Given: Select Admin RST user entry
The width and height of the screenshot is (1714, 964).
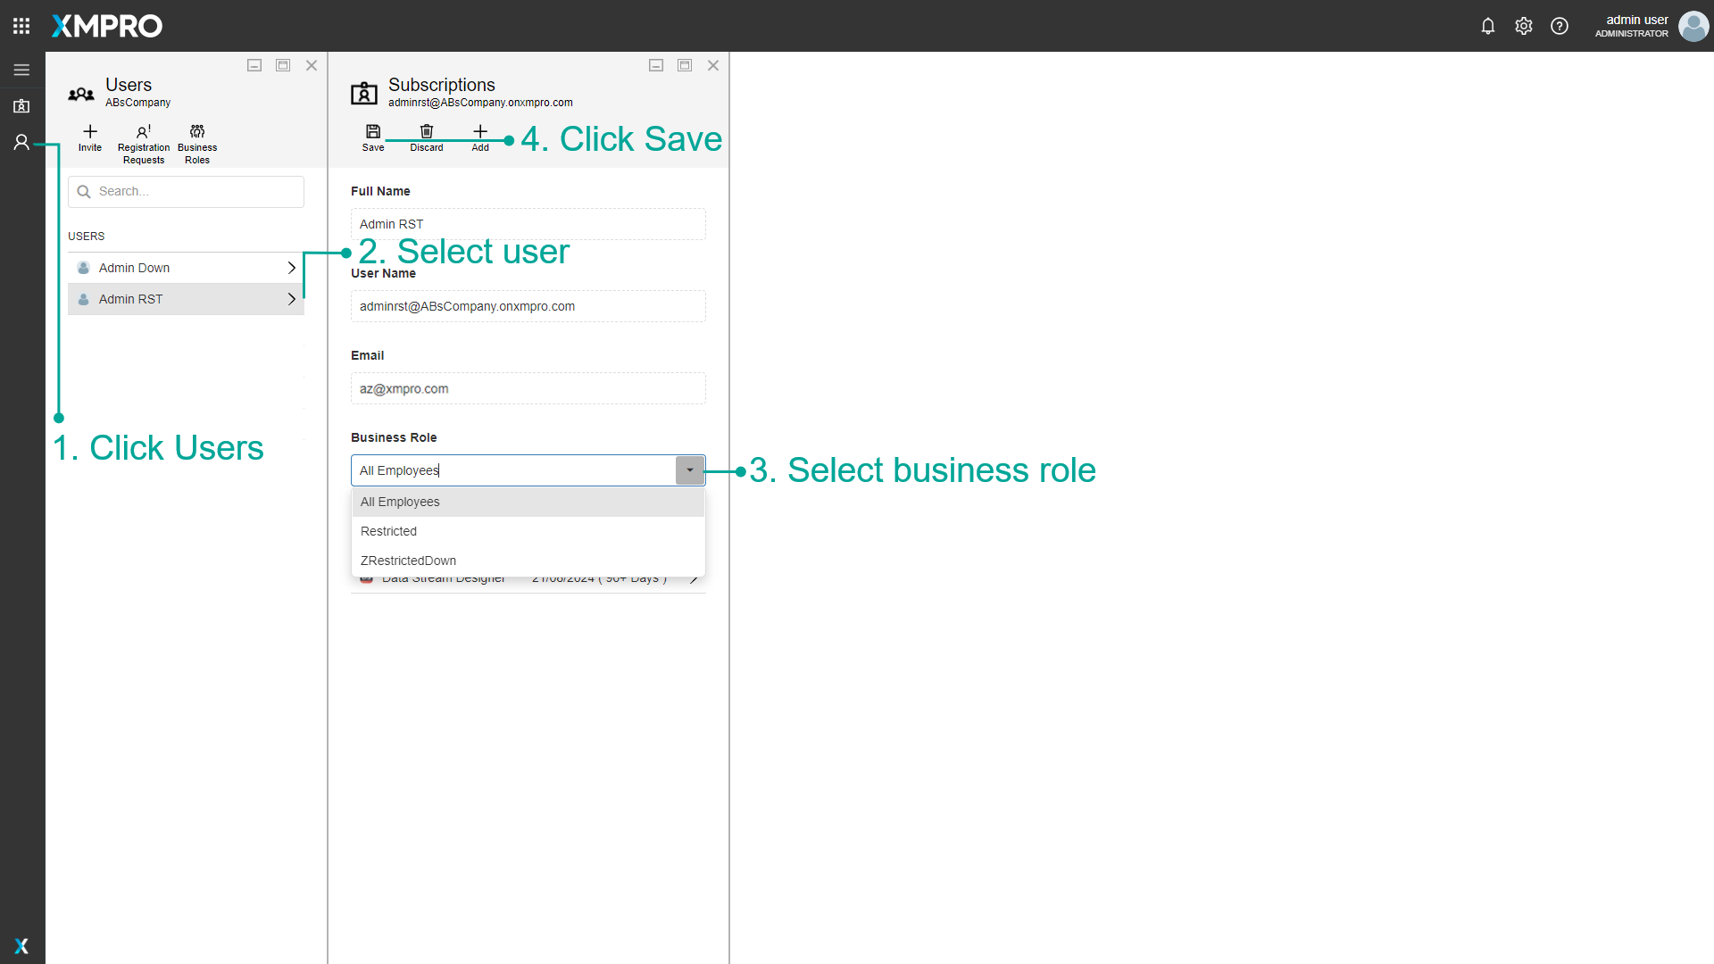Looking at the screenshot, I should 131,299.
